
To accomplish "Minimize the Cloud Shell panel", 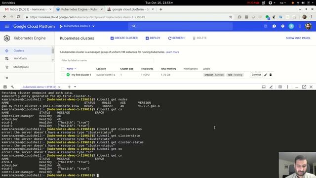I will (x=296, y=87).
